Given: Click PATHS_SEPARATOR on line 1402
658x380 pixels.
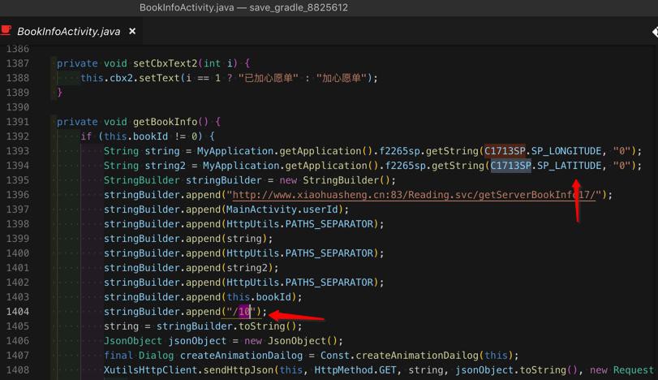Looking at the screenshot, I should click(x=329, y=283).
